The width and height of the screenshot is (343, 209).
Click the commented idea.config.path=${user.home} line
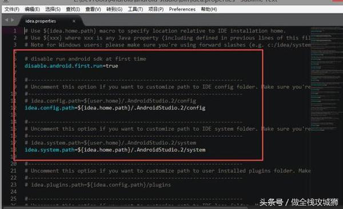pos(110,101)
